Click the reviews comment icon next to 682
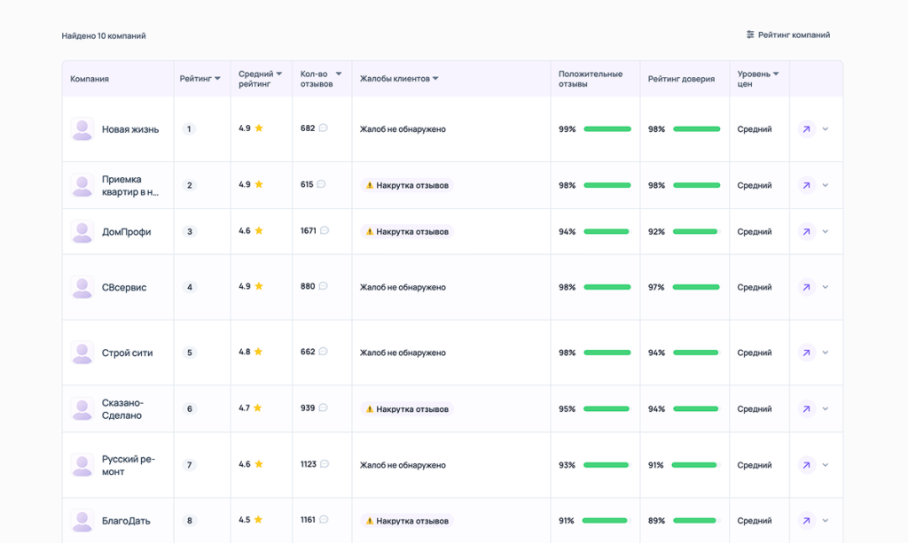 tap(323, 128)
